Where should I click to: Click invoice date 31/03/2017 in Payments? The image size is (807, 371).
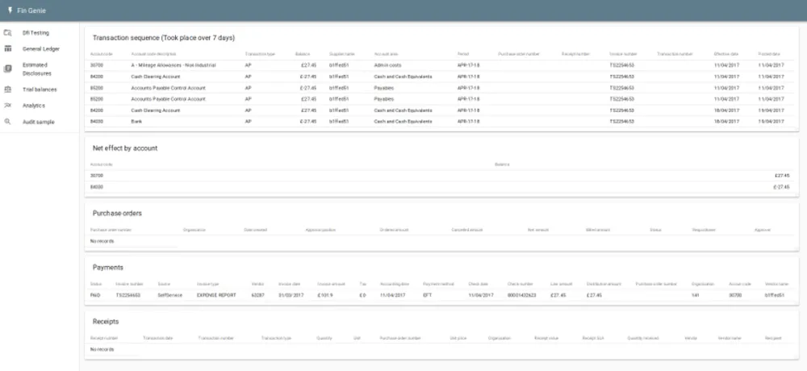click(292, 295)
